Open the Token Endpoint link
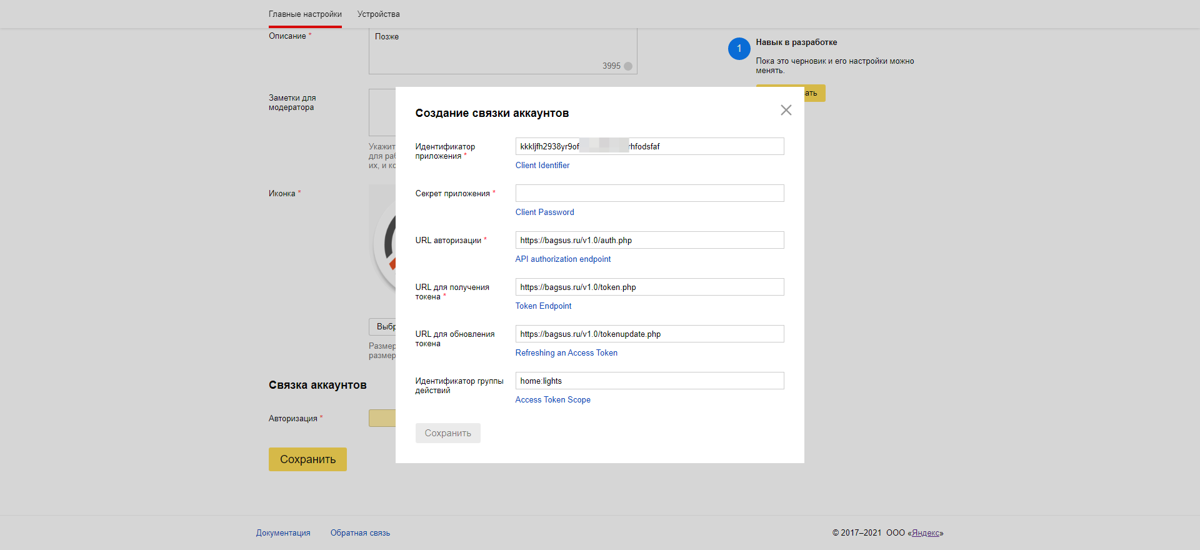 (543, 306)
